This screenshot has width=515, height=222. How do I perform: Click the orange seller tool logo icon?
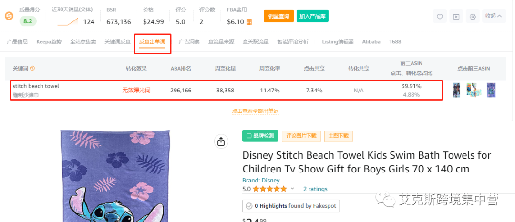[x=9, y=16]
